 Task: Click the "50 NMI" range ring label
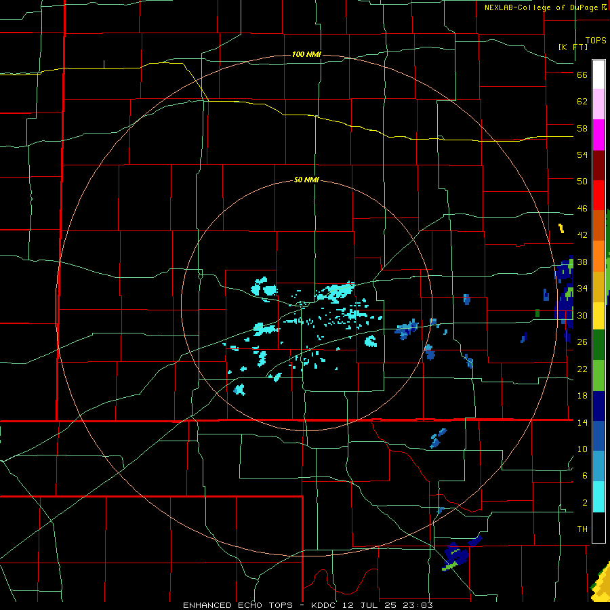click(306, 180)
